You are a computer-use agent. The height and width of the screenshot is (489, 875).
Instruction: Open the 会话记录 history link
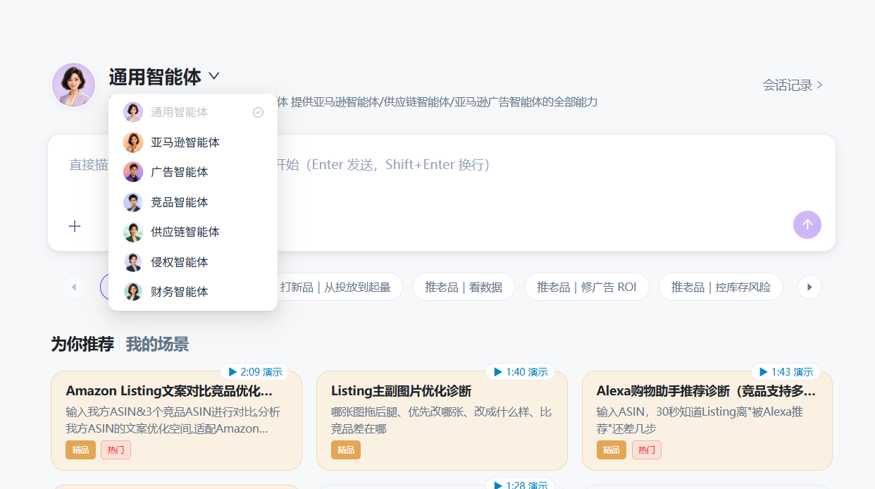793,85
